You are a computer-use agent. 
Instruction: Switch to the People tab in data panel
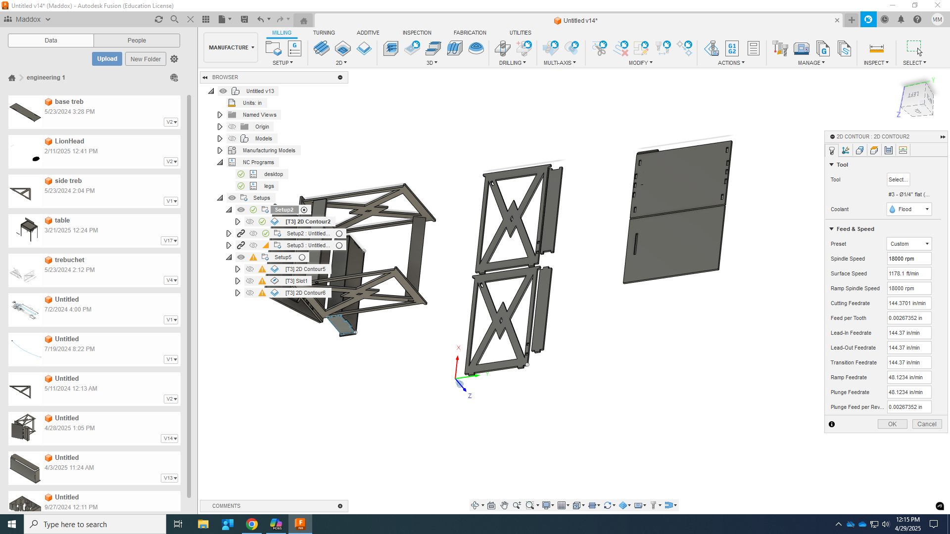click(137, 41)
